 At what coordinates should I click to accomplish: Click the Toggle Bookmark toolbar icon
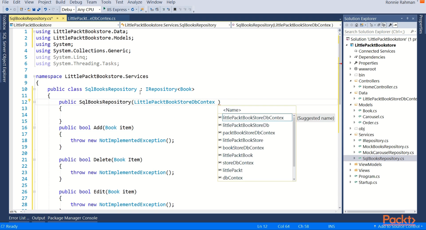coord(175,9)
